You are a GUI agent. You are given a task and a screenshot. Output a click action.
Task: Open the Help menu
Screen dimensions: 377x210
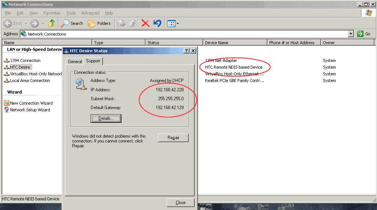coord(109,13)
